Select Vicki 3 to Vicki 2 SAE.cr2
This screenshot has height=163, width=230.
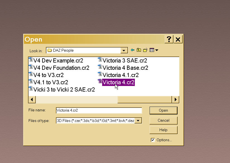pyautogui.click(x=64, y=90)
